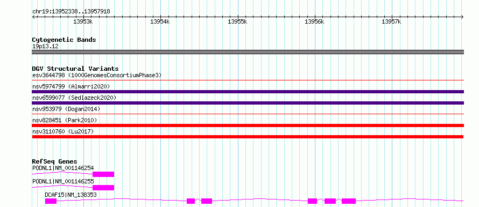The height and width of the screenshot is (207, 479).
Task: Click the 13954k ruler tick label
Action: tap(160, 21)
